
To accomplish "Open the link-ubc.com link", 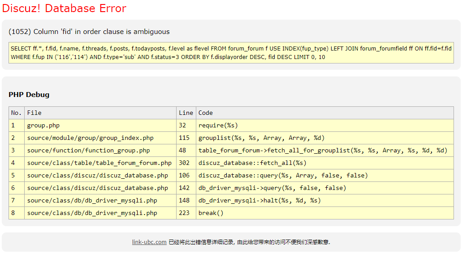I will pos(149,242).
